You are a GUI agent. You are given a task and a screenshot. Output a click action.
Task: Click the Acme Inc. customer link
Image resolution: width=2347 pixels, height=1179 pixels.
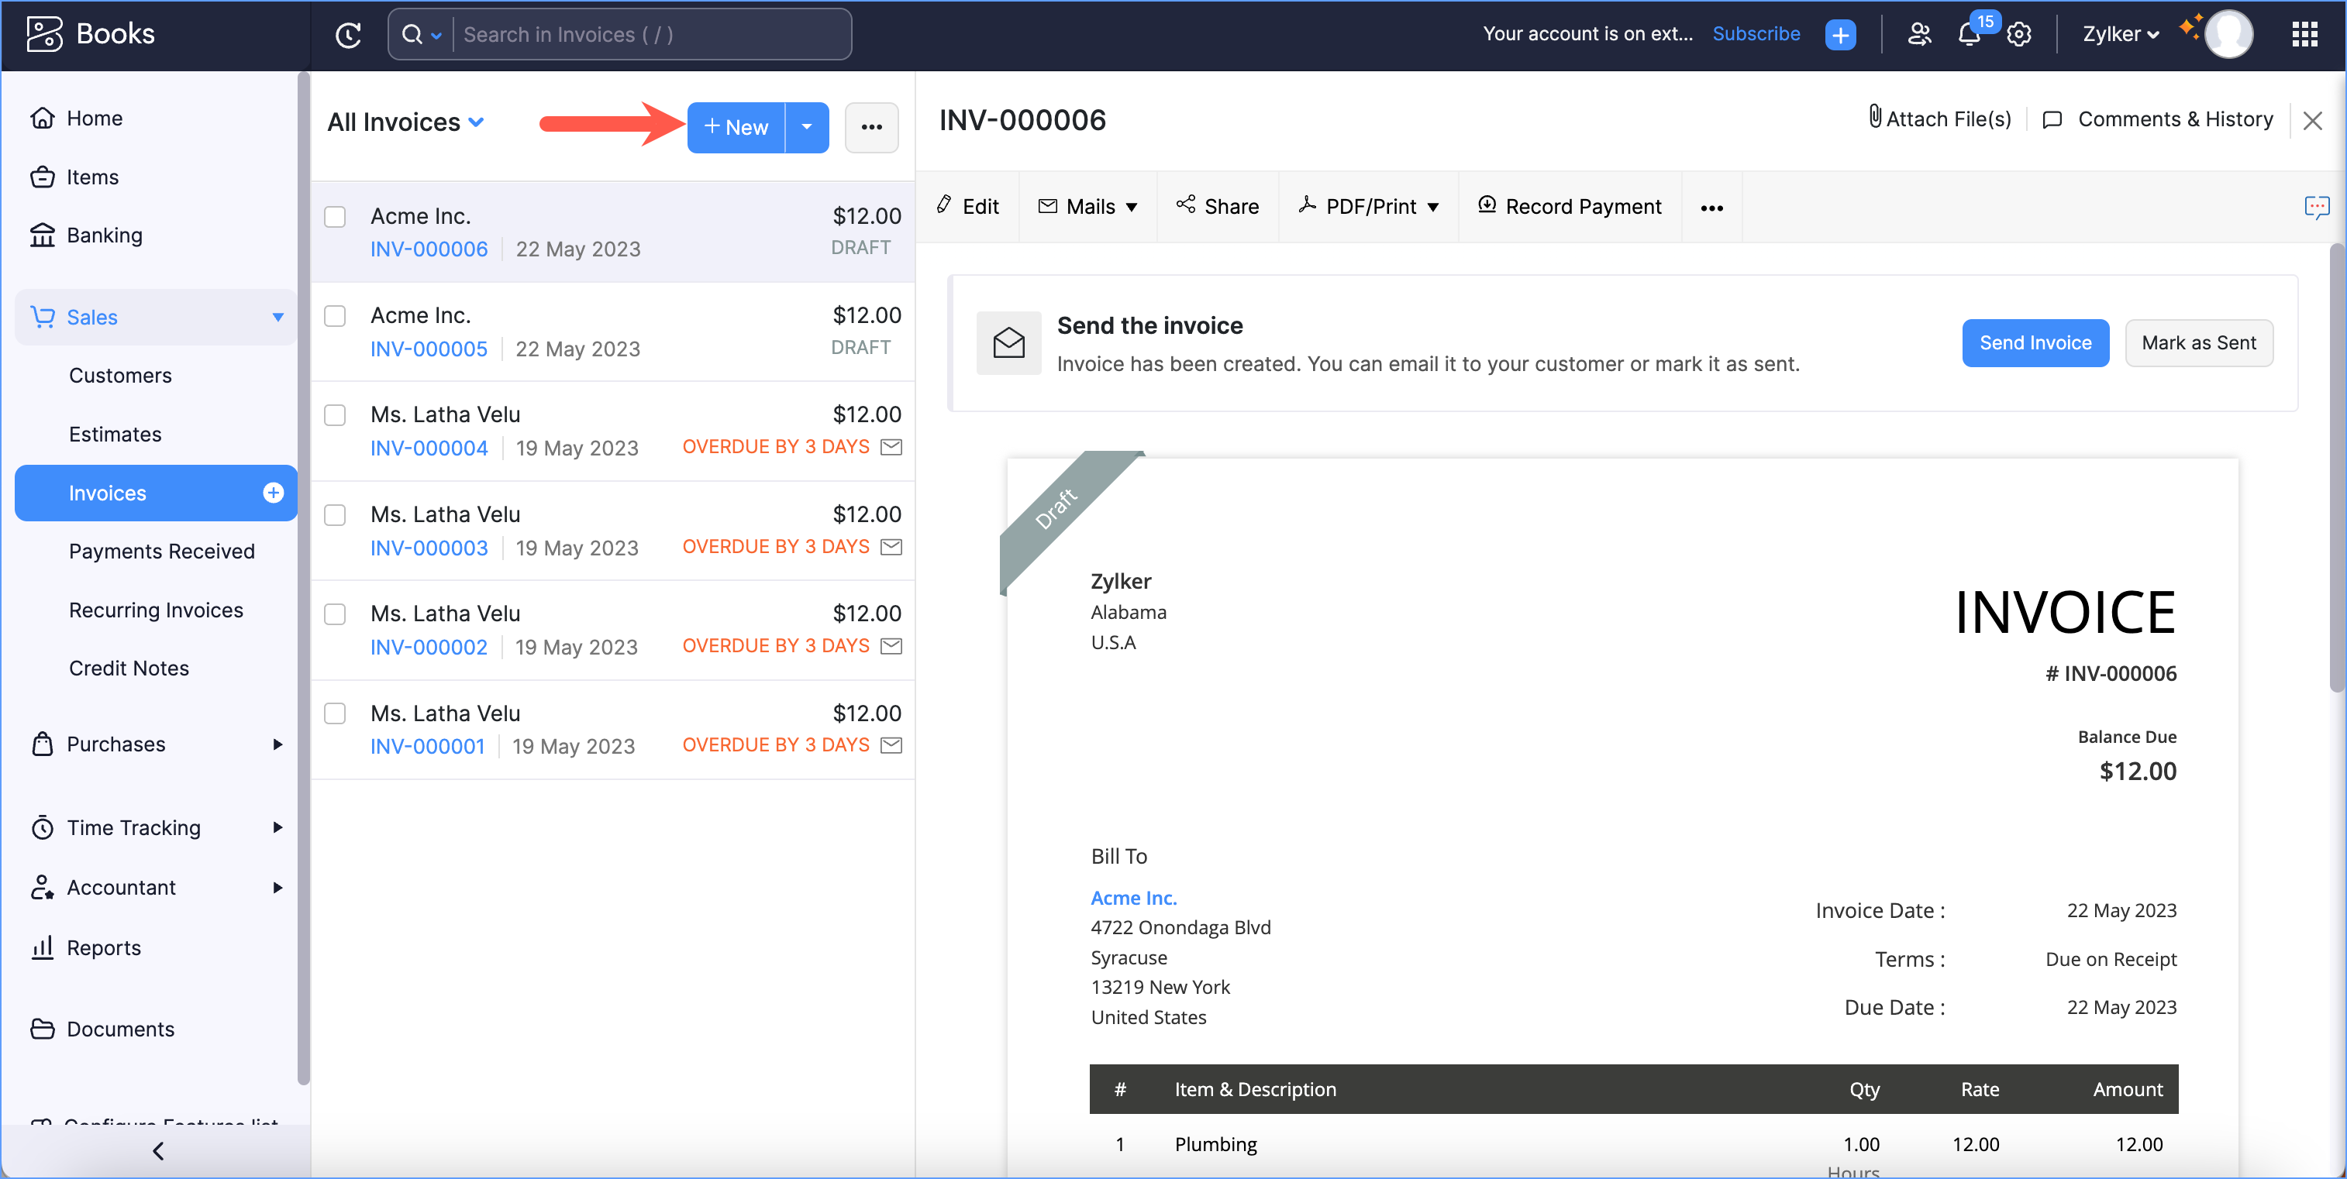1132,898
